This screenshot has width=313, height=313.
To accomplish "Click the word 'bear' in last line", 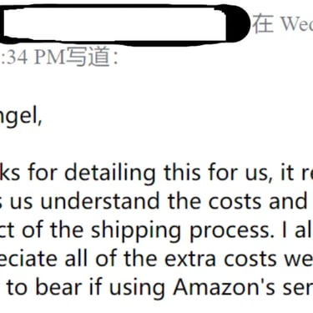I will [x=60, y=287].
